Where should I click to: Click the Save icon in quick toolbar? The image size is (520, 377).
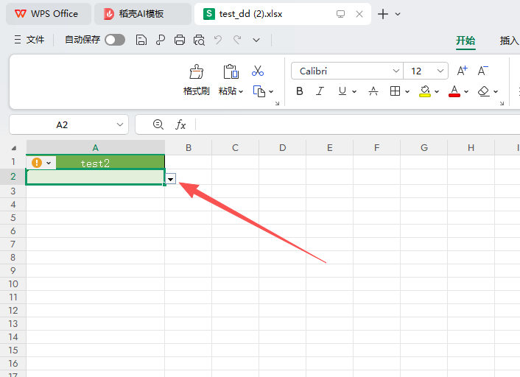[141, 40]
